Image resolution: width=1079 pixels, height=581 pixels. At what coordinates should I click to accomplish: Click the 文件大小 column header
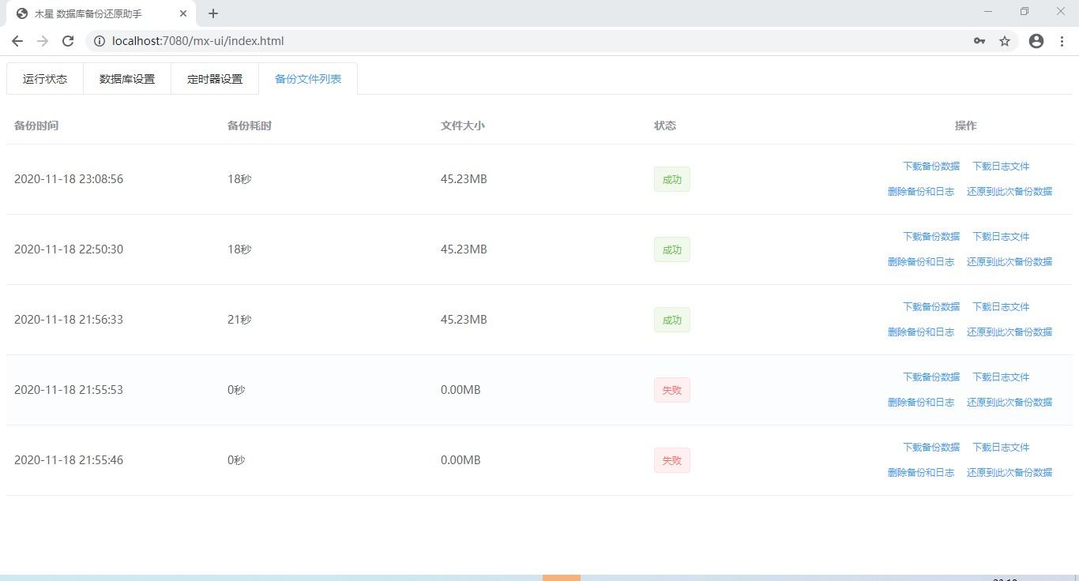(x=463, y=126)
